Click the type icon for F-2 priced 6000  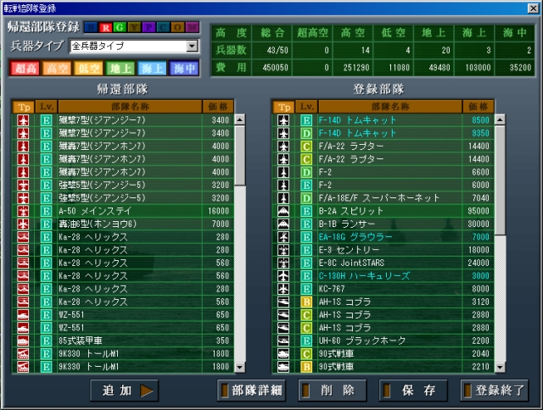283,185
